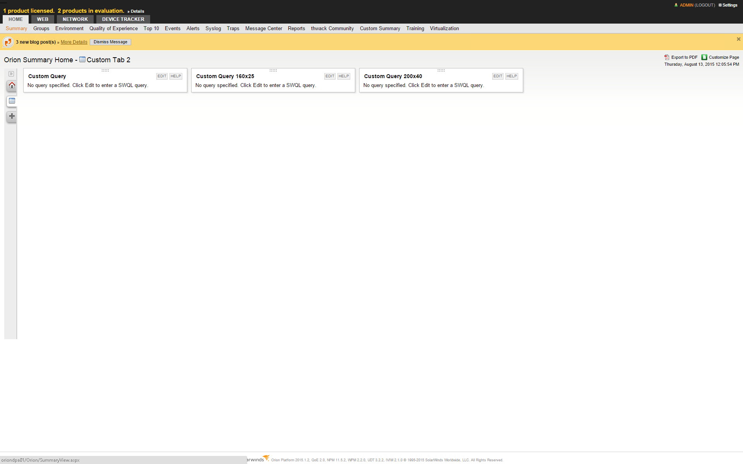Open the Alerts menu item

point(193,29)
